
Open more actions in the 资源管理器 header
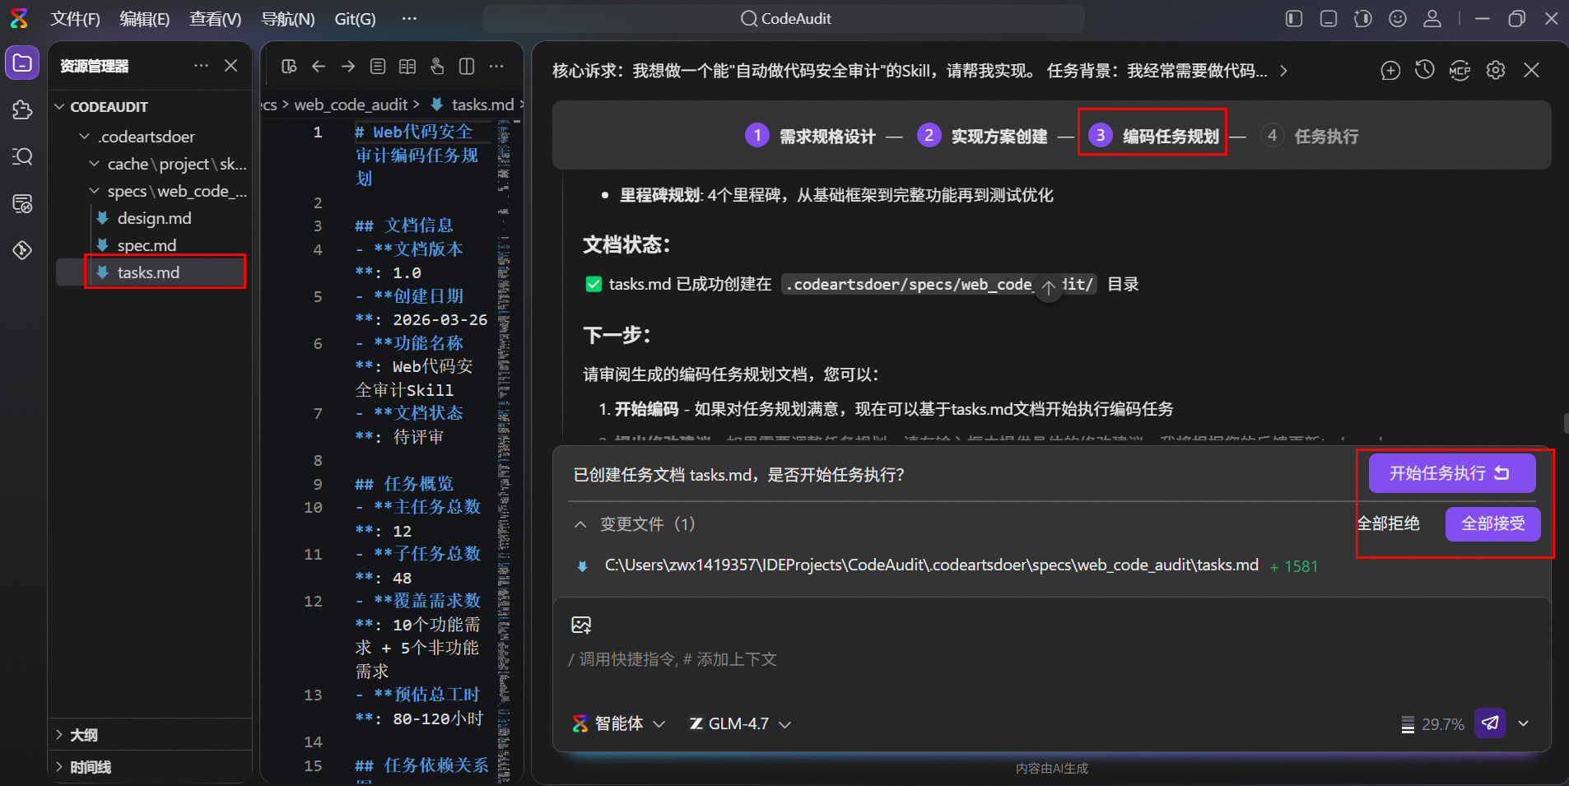point(201,66)
